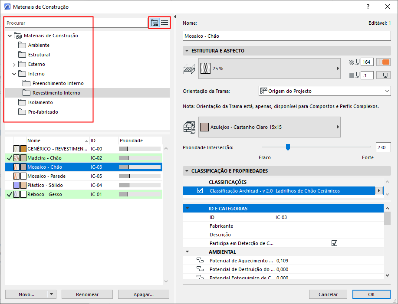Click the help question mark button

pos(368,7)
